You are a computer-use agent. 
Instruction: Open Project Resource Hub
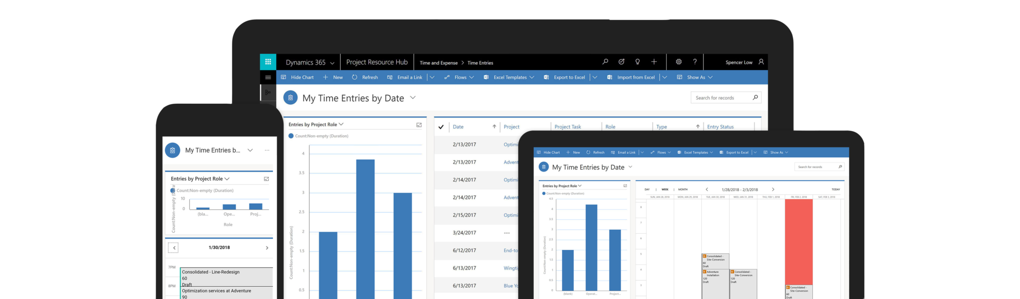tap(377, 62)
